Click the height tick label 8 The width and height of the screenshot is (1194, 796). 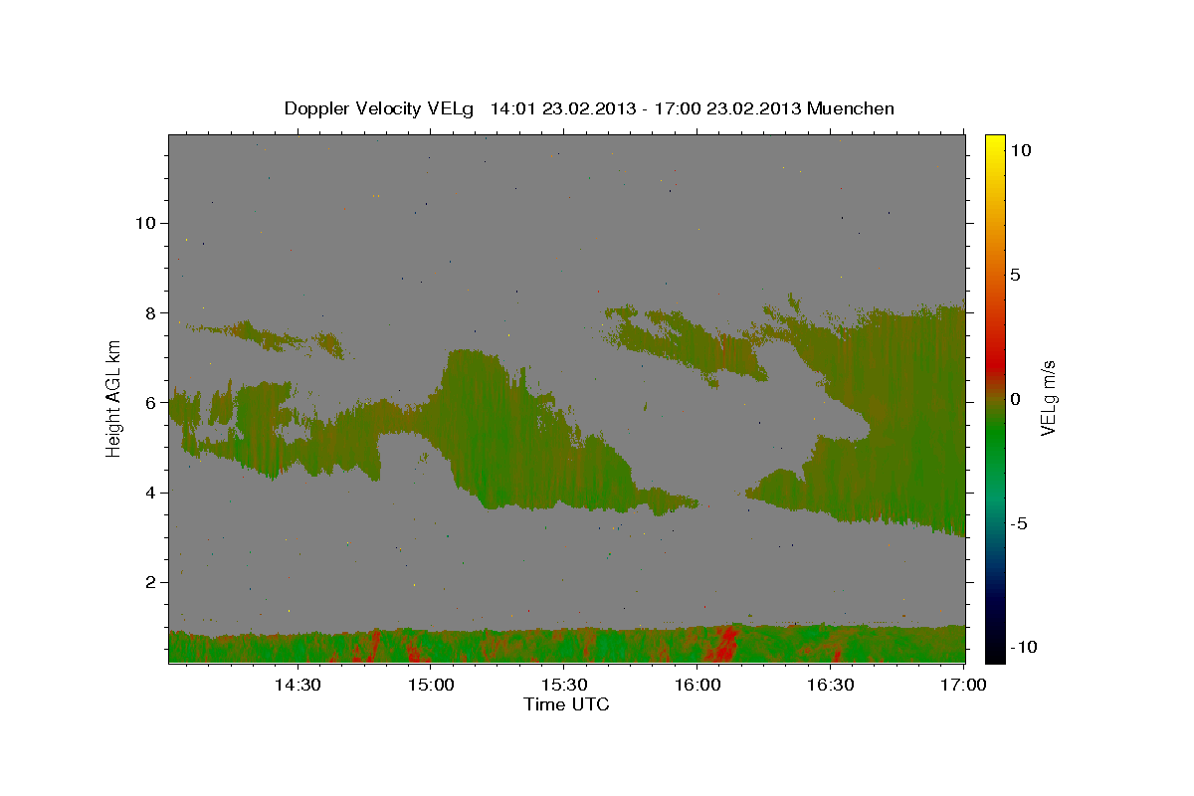[x=149, y=312]
